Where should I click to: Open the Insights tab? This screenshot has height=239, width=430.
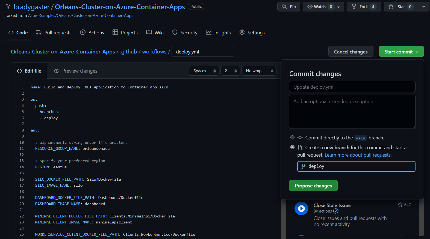coord(218,32)
